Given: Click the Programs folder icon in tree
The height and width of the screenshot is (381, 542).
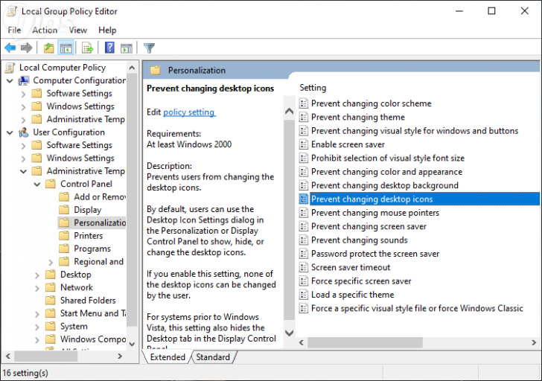Looking at the screenshot, I should (x=64, y=249).
